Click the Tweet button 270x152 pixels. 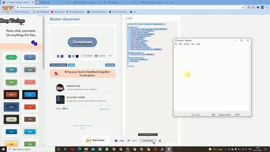point(71,65)
